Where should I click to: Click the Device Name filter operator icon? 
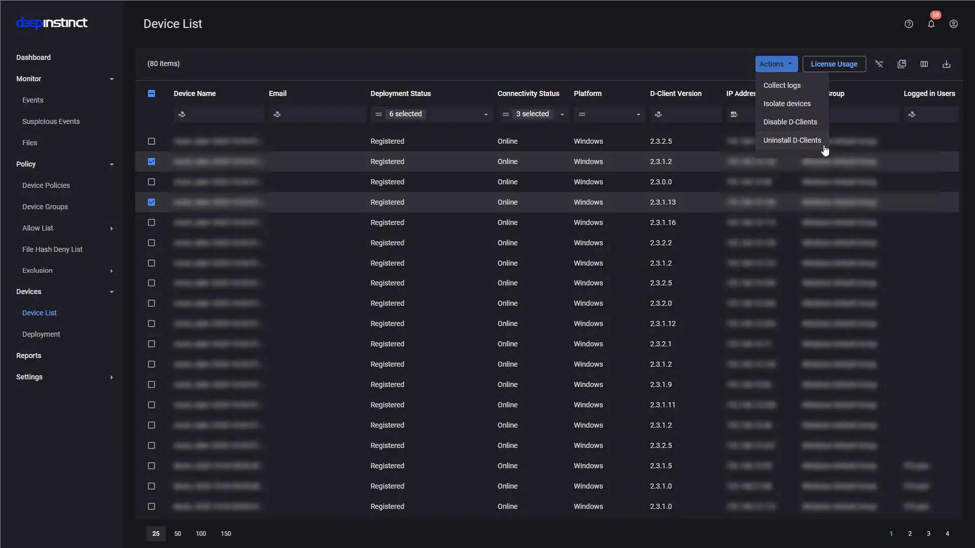182,114
